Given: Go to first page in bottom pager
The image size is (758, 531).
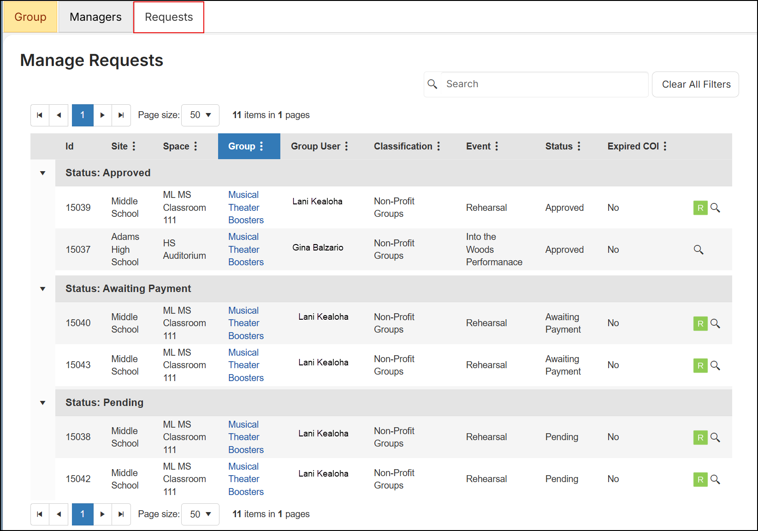Looking at the screenshot, I should coord(40,514).
